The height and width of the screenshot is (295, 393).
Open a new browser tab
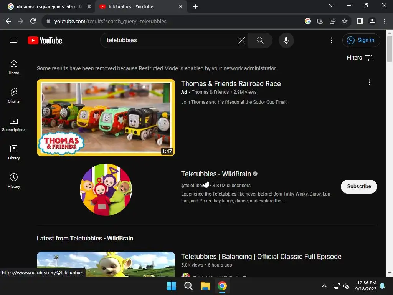(x=195, y=7)
